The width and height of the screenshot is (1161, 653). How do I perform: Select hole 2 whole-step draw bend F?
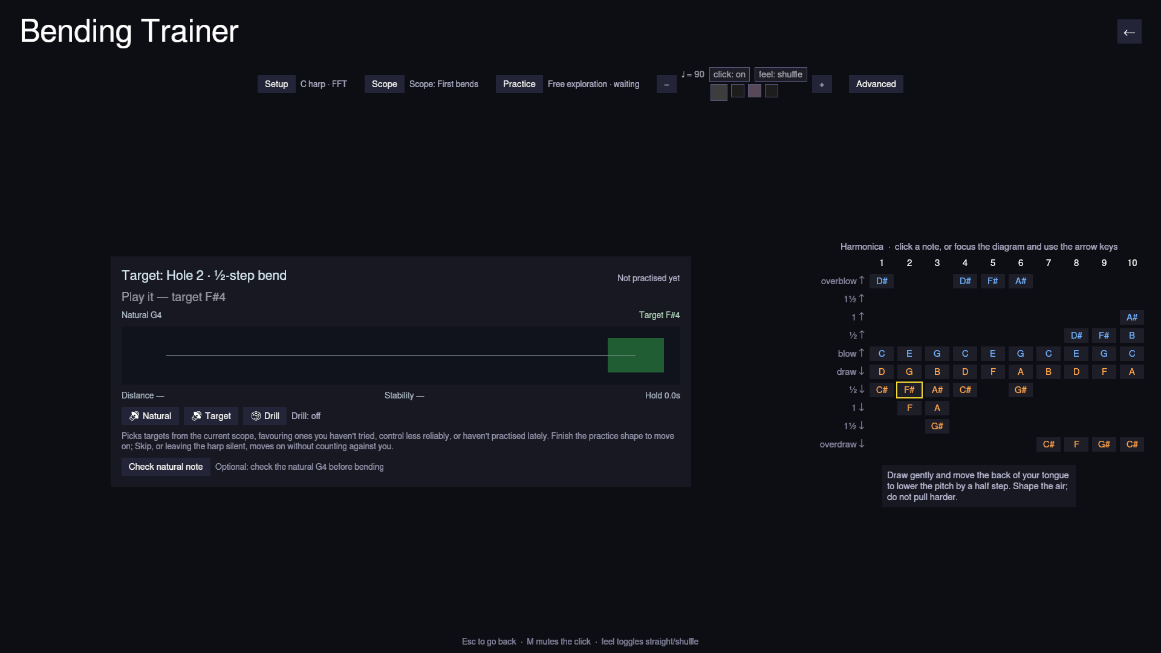[x=909, y=408]
